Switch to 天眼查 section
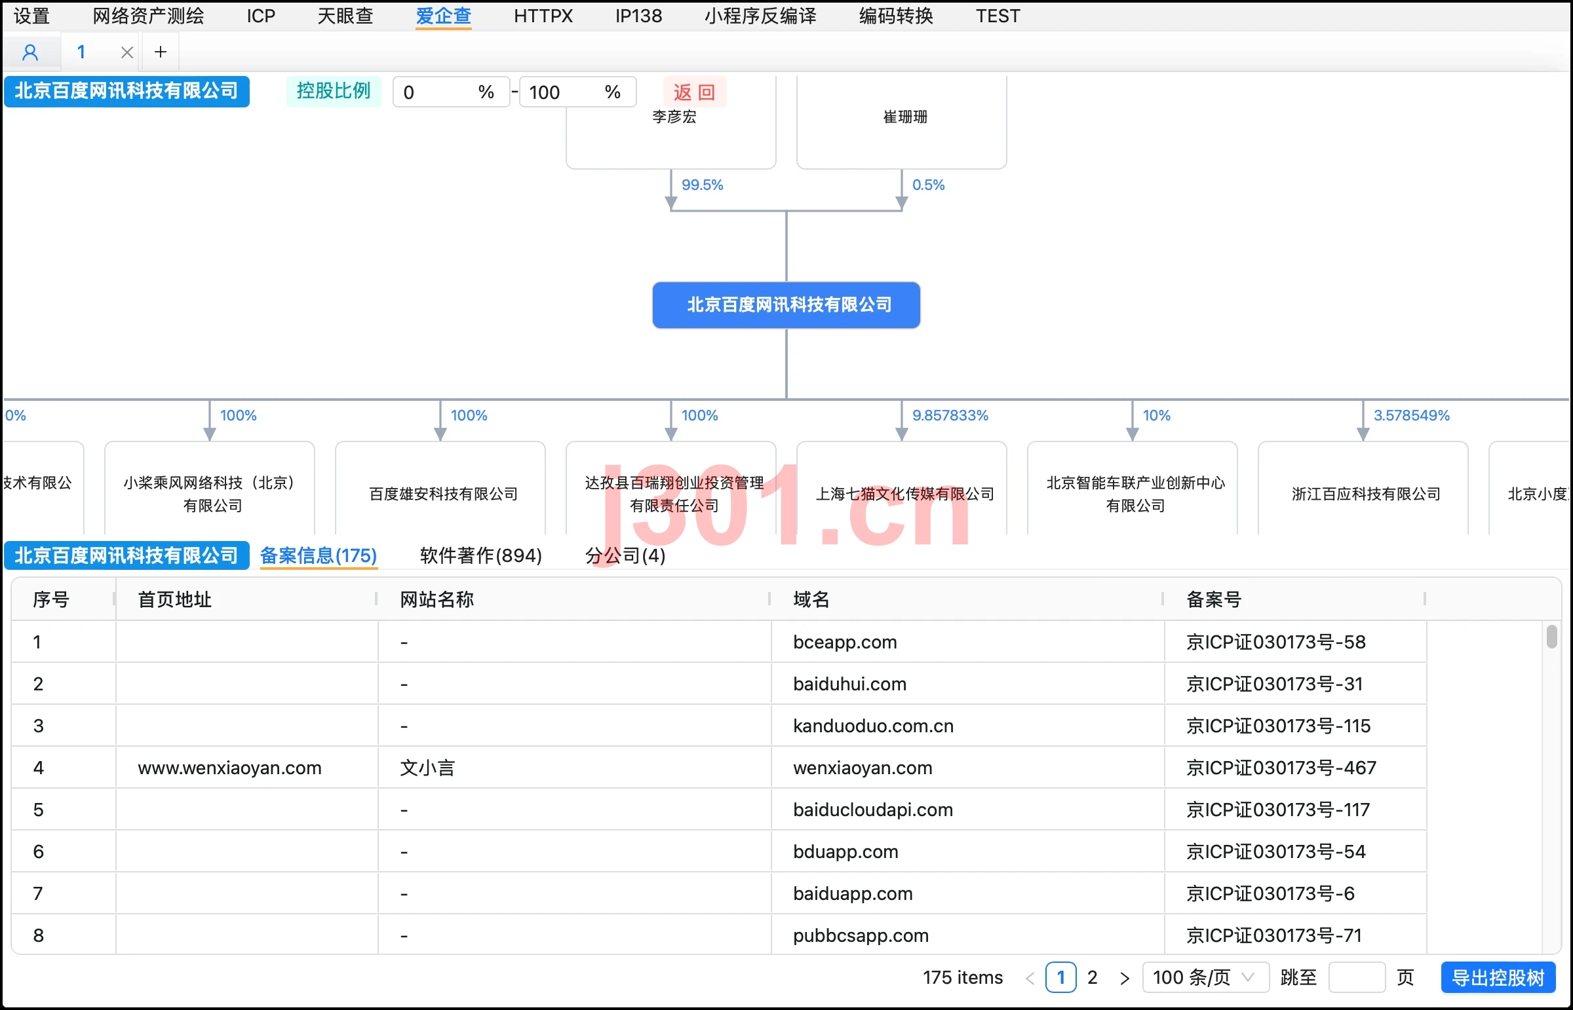This screenshot has height=1010, width=1573. pyautogui.click(x=345, y=16)
